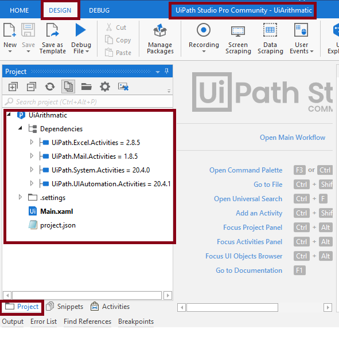Viewport: 339px width, 337px height.
Task: Open the New dropdown arrow
Action: 10,52
